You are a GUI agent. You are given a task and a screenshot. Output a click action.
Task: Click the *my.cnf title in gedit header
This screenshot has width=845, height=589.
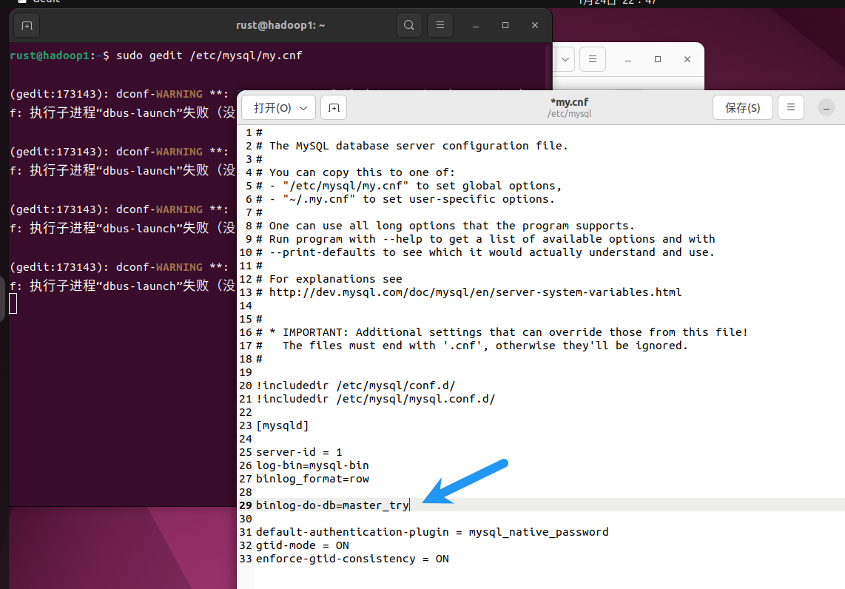click(569, 102)
